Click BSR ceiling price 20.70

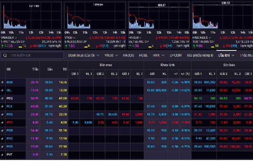tap(35, 82)
